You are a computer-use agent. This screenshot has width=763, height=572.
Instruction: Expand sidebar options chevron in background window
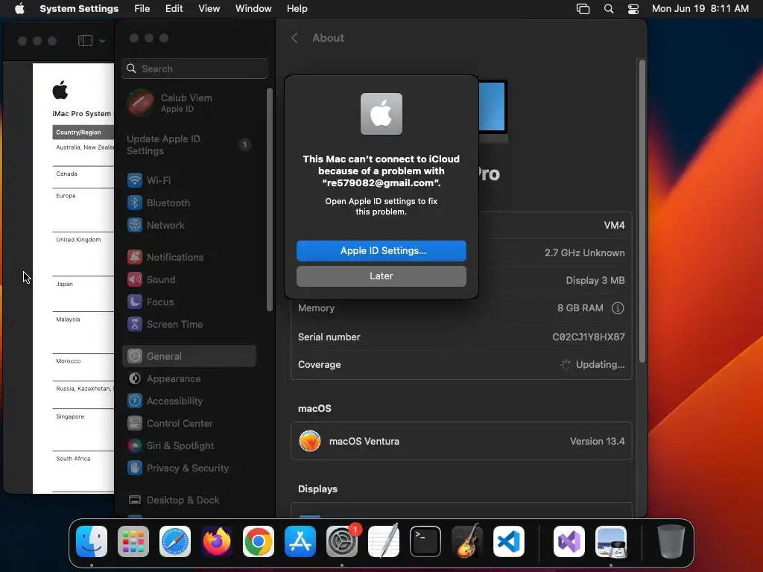102,41
